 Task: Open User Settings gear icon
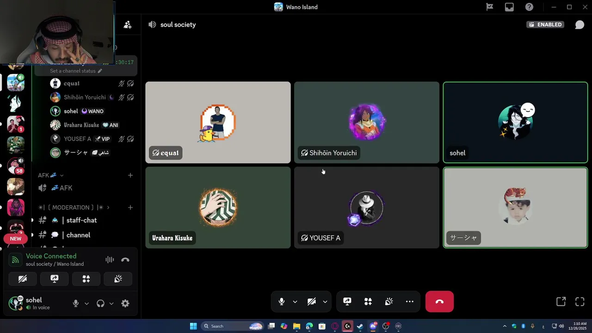125,303
